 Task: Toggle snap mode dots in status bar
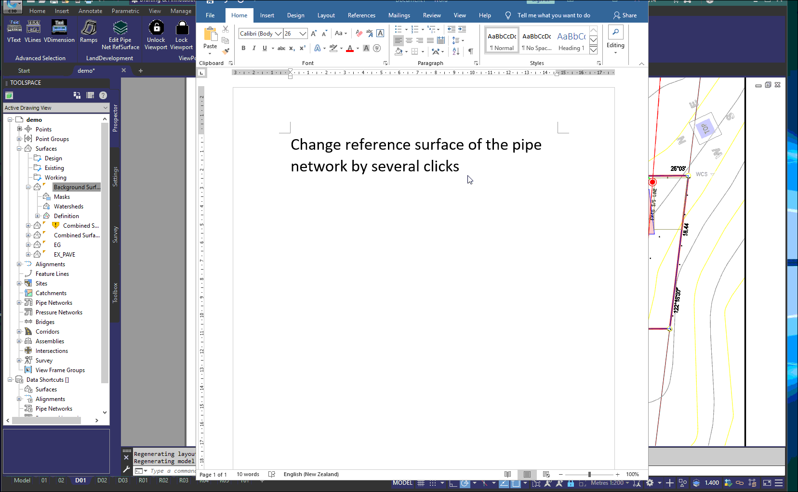pyautogui.click(x=433, y=483)
